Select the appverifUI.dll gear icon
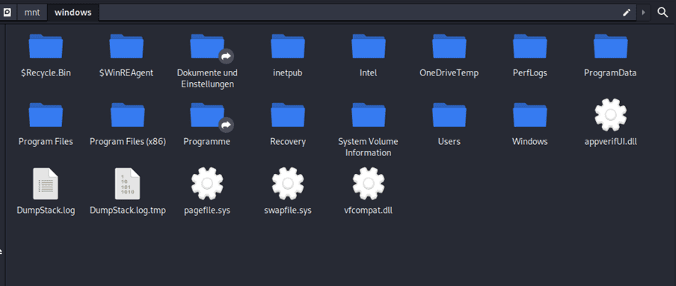The width and height of the screenshot is (676, 286). tap(610, 114)
